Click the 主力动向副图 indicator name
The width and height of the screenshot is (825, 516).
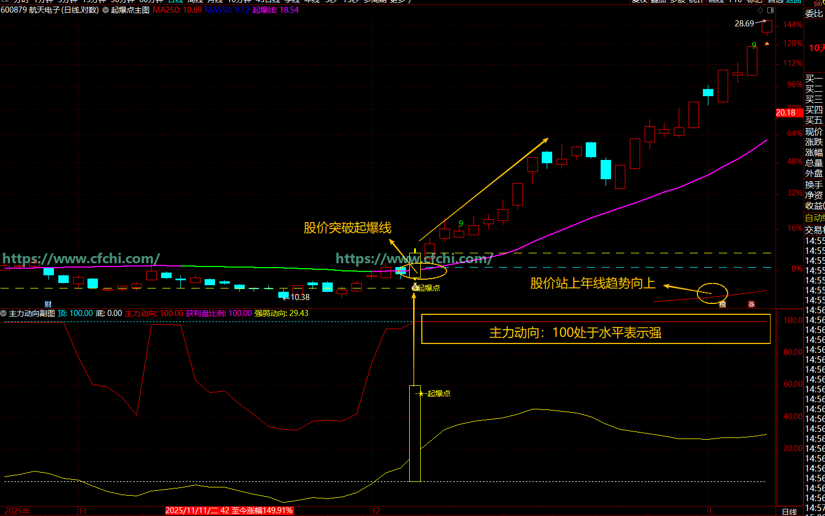[x=32, y=313]
